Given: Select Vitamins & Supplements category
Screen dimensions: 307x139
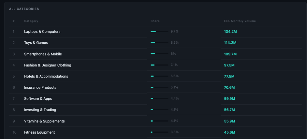Looking at the screenshot, I should click(44, 121).
